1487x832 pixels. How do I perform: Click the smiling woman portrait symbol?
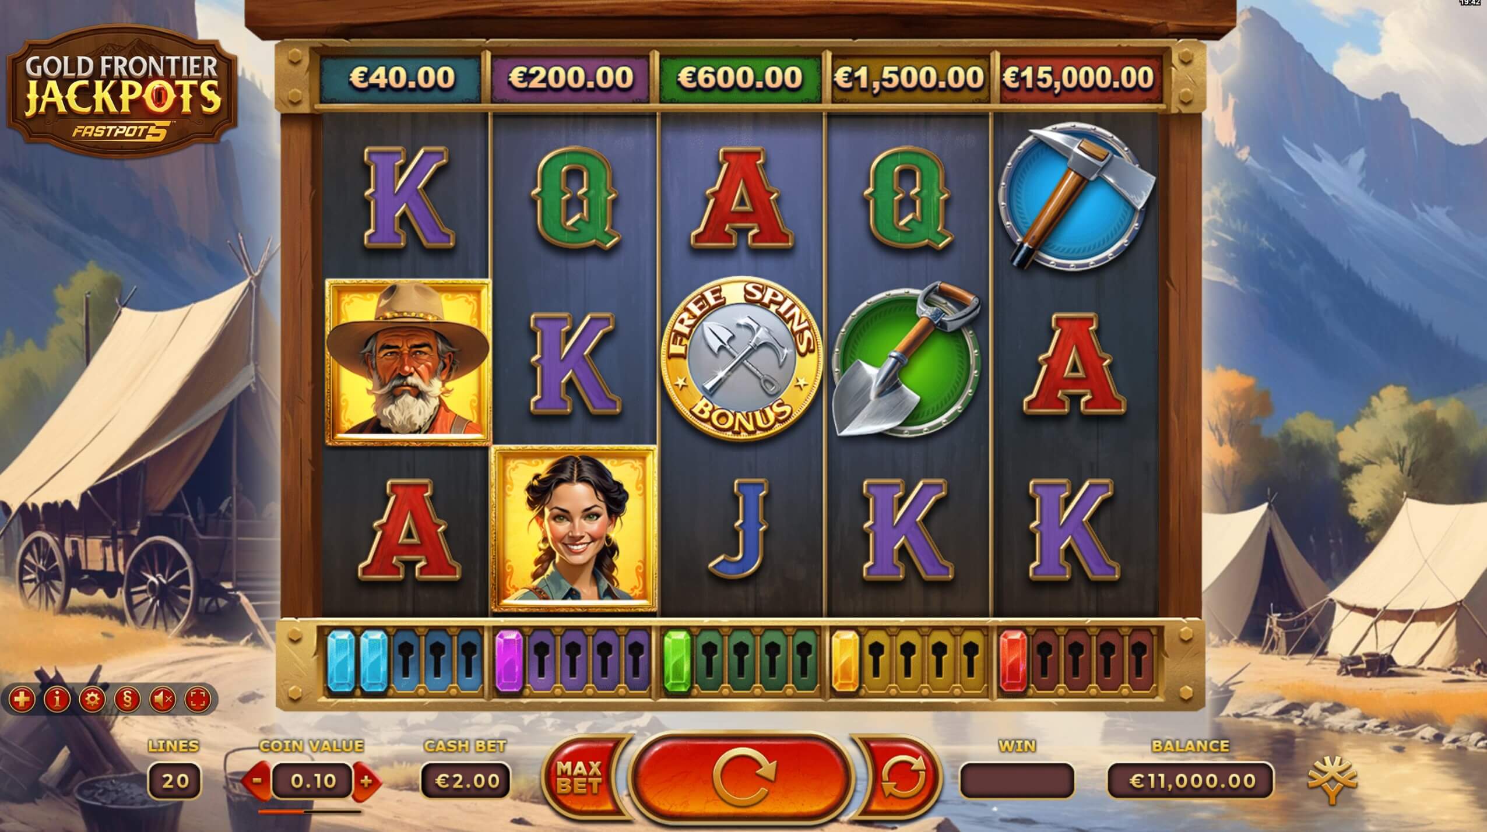575,528
